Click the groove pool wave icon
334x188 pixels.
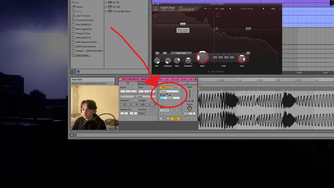pos(72,72)
